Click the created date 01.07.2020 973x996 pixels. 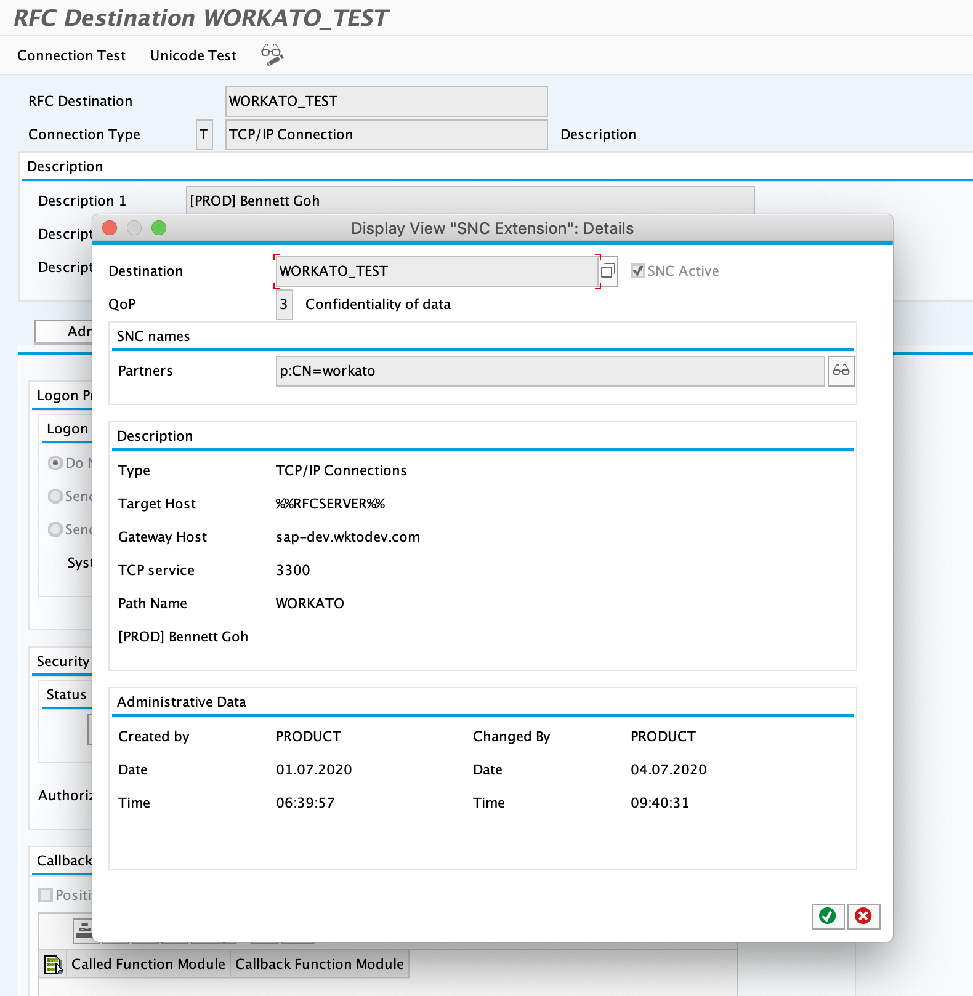(314, 769)
